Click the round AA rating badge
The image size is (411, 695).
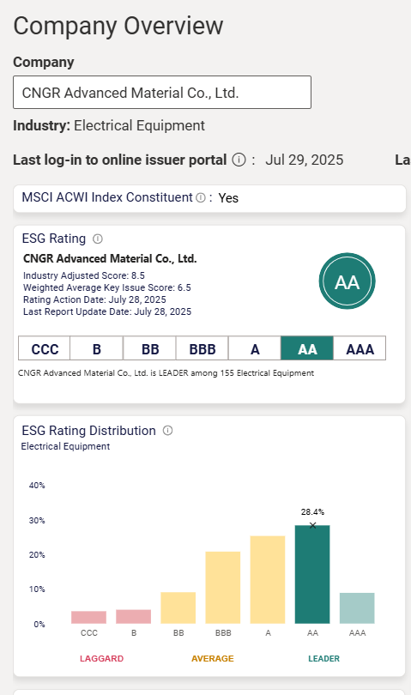348,281
